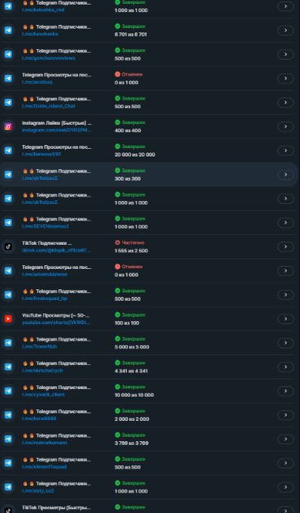Follow the t.me/Oxide_island_Chat link
The image size is (300, 513).
[48, 107]
